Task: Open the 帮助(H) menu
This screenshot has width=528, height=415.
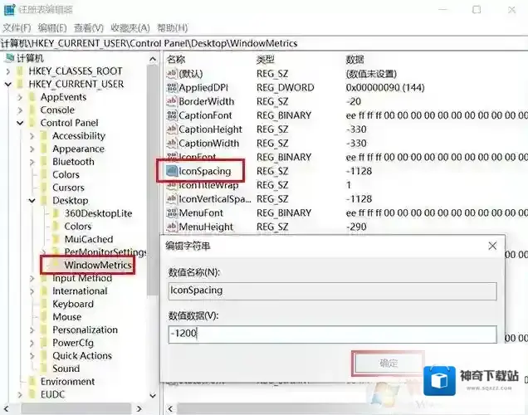Action: point(172,28)
